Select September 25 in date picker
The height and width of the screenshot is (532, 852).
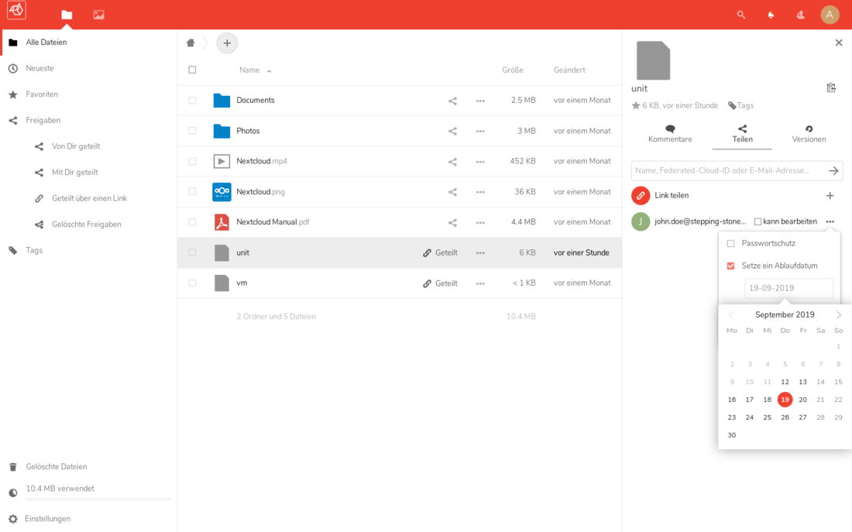pyautogui.click(x=767, y=417)
